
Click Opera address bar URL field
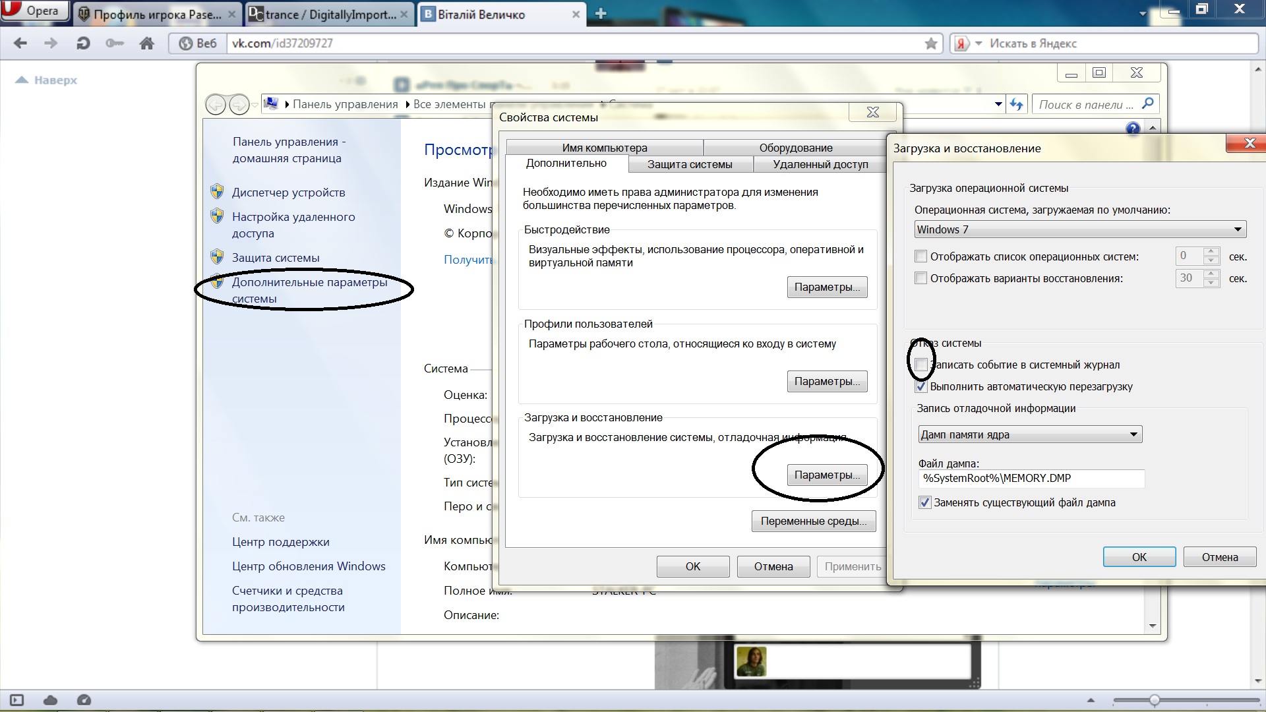click(574, 44)
